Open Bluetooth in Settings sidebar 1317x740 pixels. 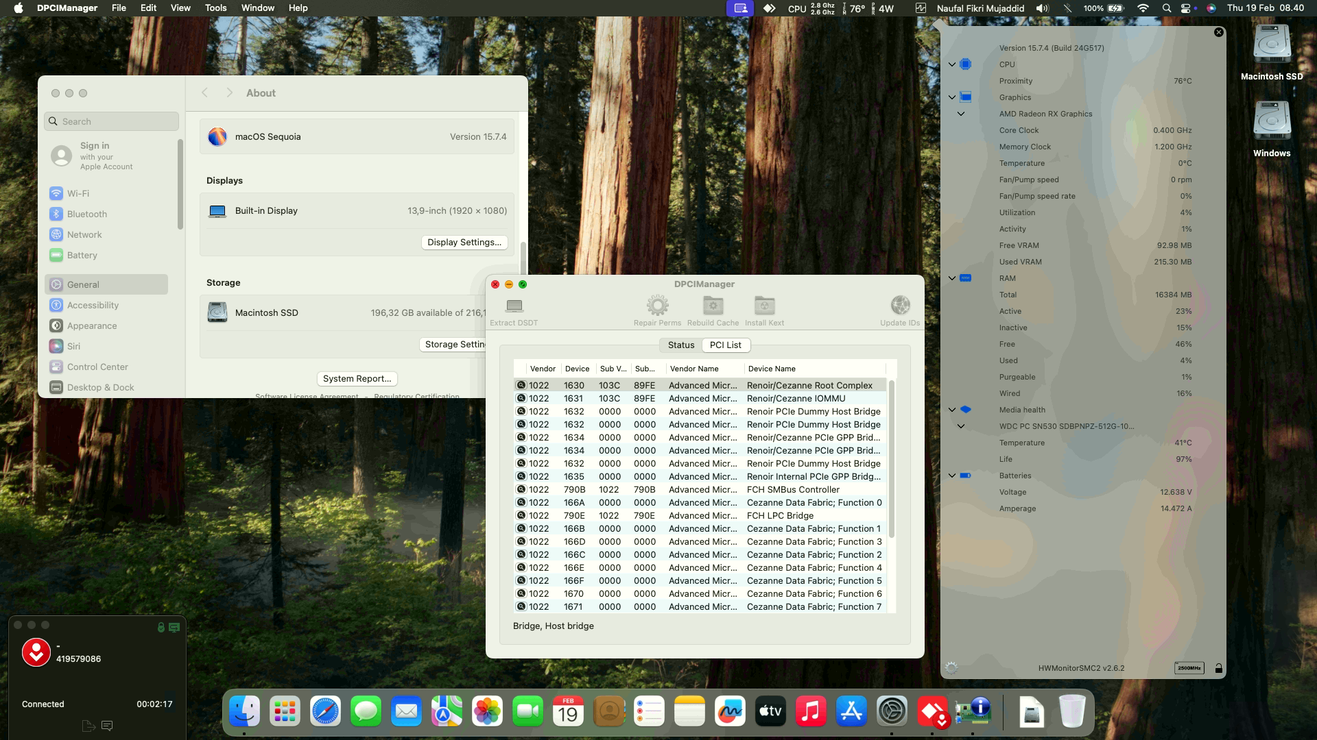click(x=106, y=214)
